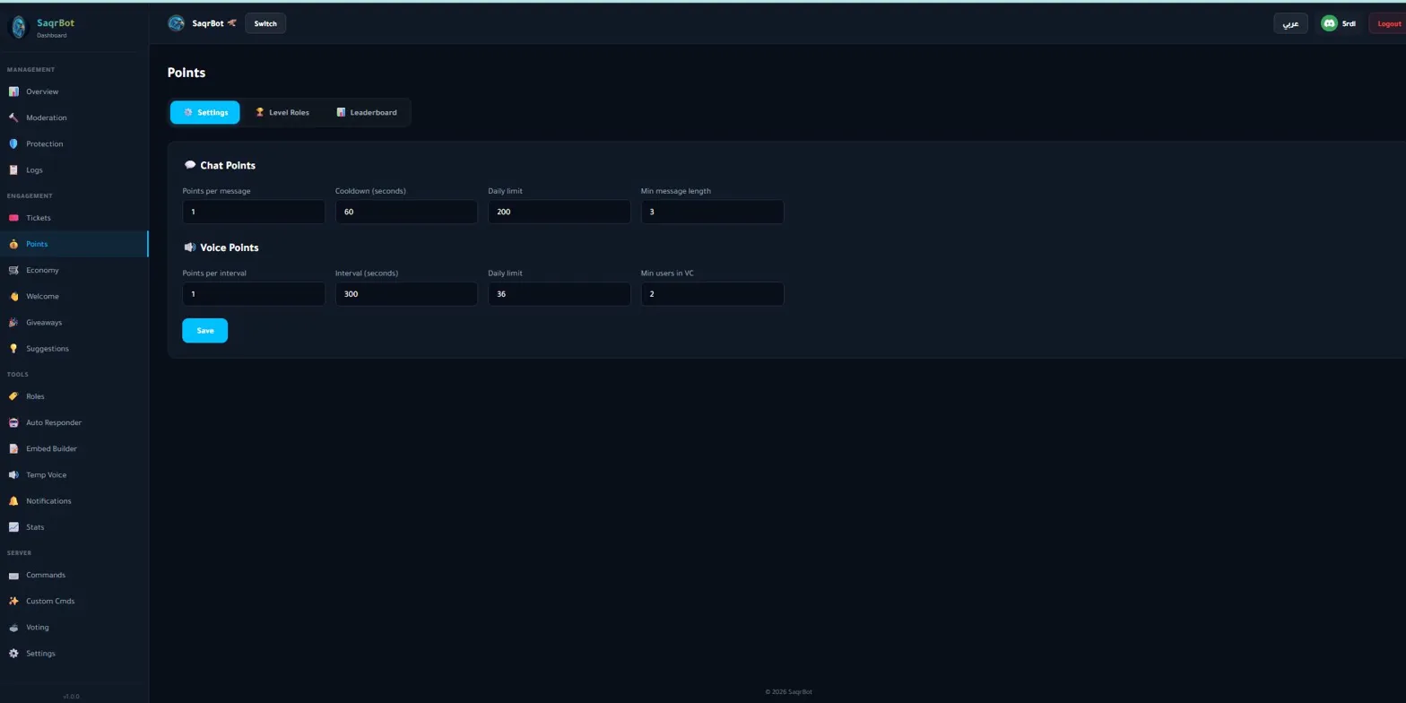The image size is (1406, 703).
Task: Click the Points money bag icon
Action: (x=13, y=244)
